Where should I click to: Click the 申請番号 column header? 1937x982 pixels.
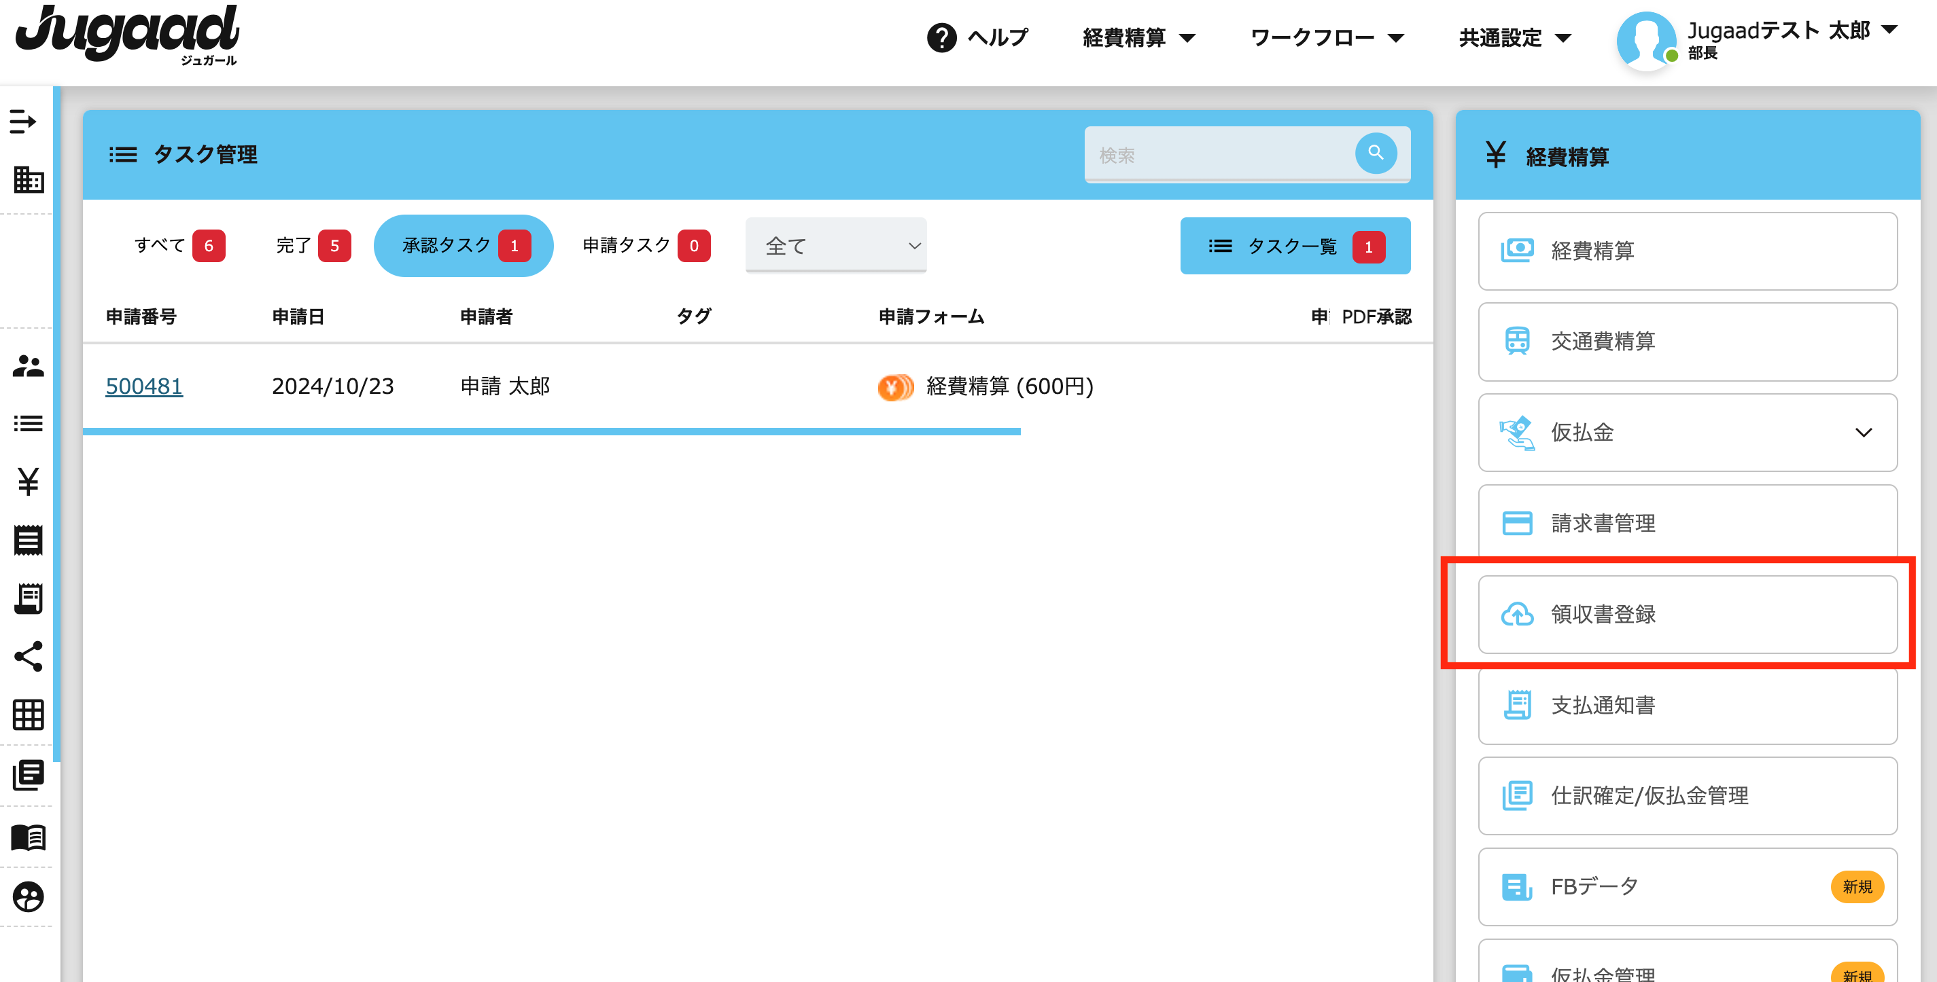pos(141,316)
